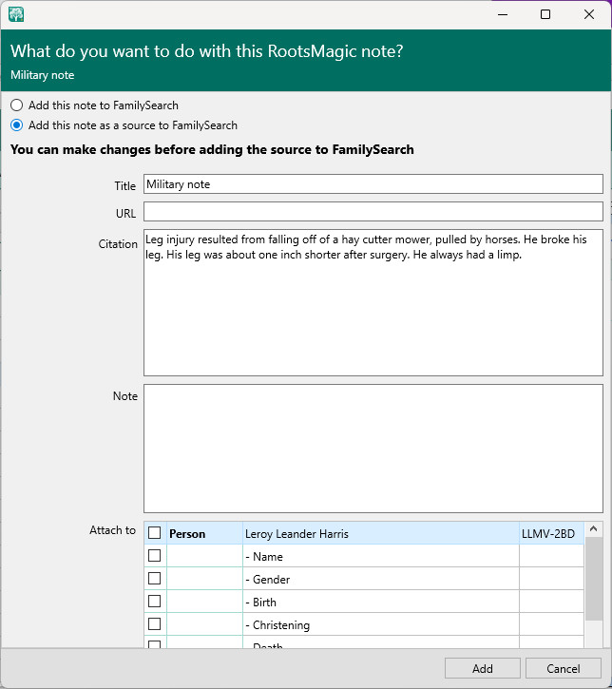Tick the Christening row checkbox
This screenshot has width=612, height=689.
pyautogui.click(x=155, y=624)
